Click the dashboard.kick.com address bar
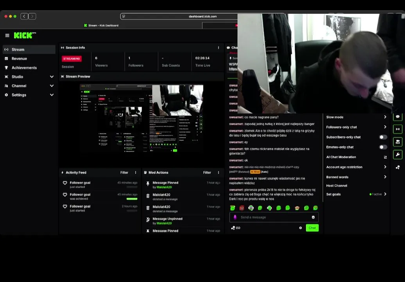The image size is (405, 282). click(203, 16)
